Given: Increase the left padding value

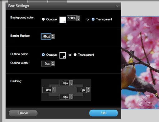Looking at the screenshot, I should [x=54, y=89].
